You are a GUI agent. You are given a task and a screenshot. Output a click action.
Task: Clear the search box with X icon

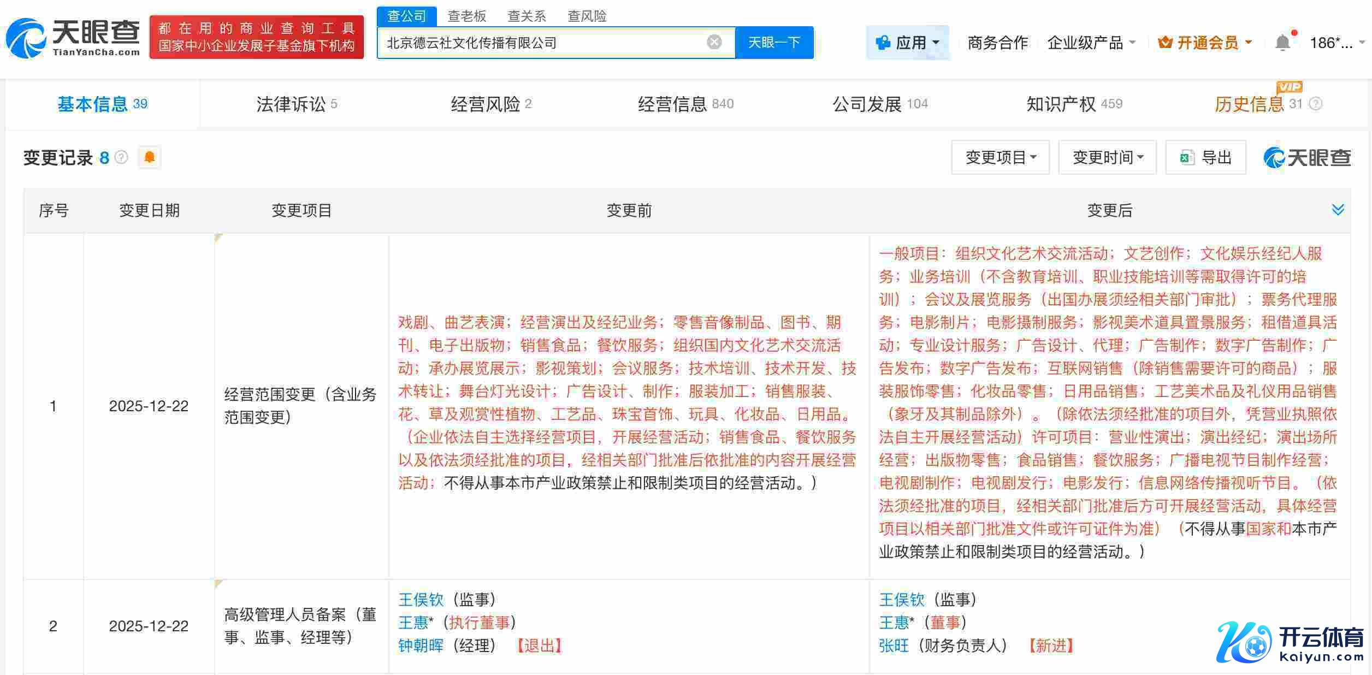click(714, 42)
